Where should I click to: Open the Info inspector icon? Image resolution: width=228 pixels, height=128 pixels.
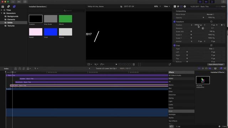point(185,6)
